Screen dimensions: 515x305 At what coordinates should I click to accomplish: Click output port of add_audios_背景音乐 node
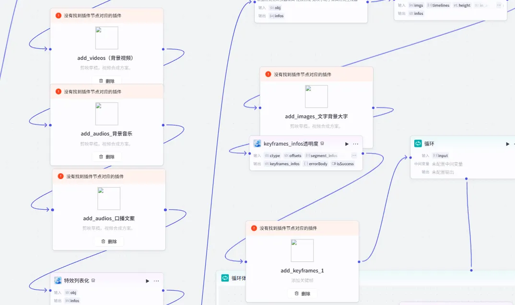(163, 125)
